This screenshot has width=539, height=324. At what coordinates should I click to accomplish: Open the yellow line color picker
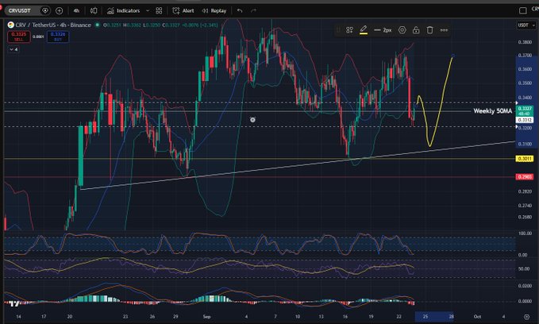click(x=364, y=30)
